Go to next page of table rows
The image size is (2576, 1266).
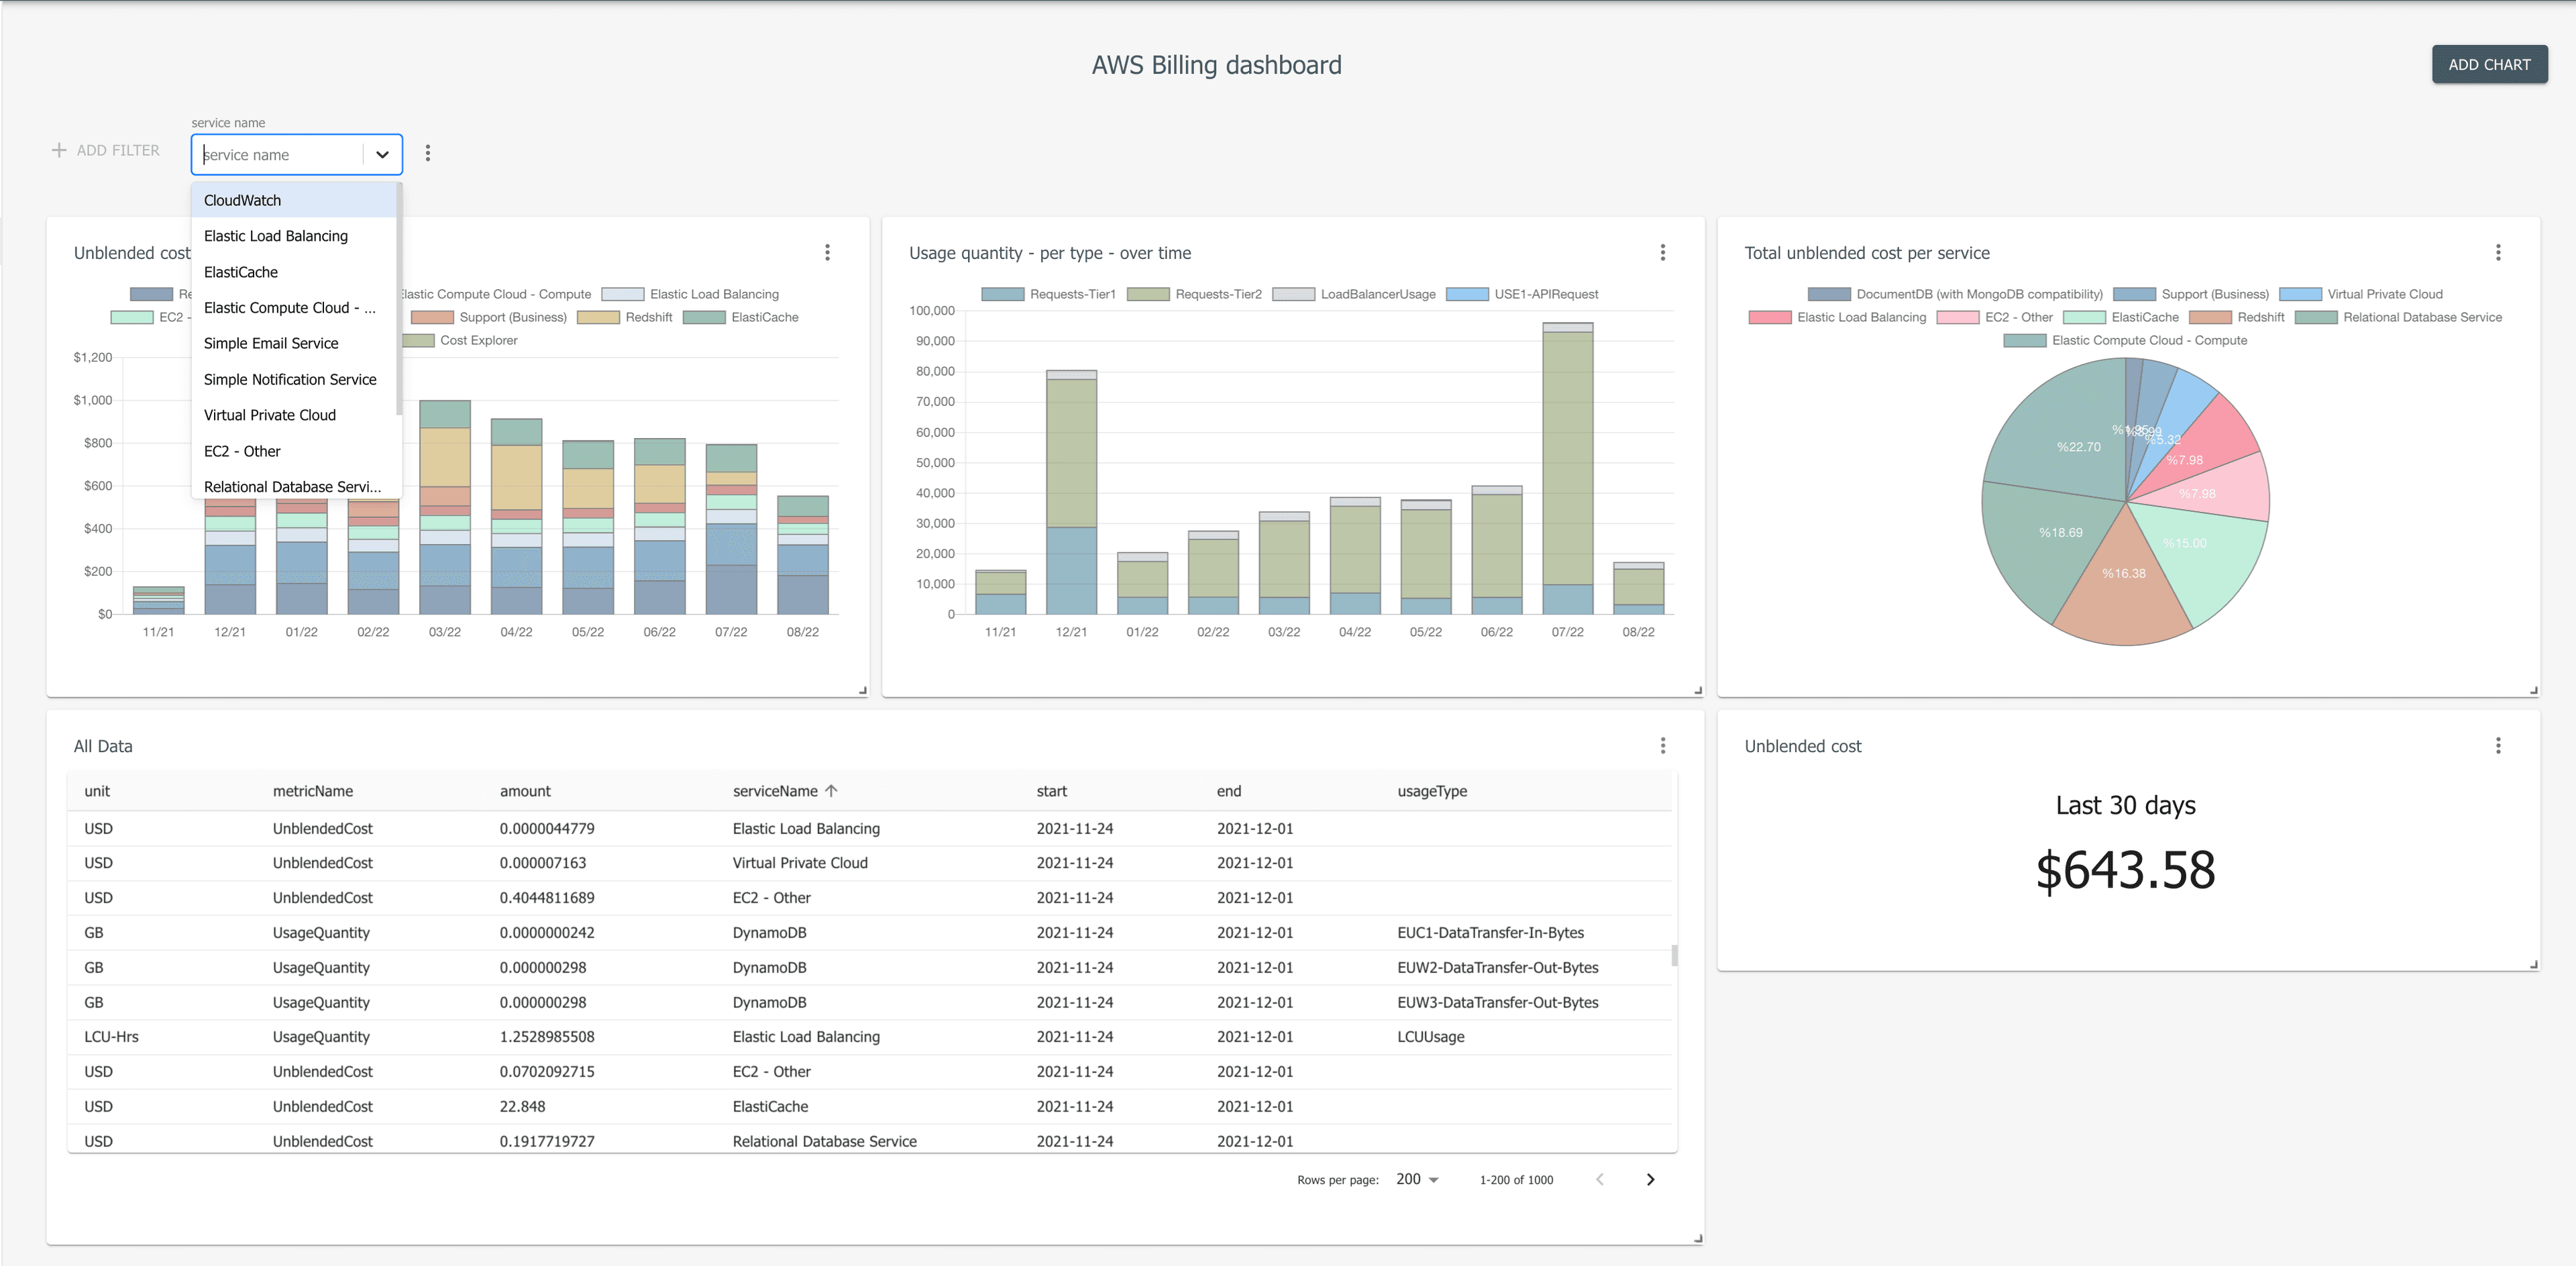click(1650, 1179)
